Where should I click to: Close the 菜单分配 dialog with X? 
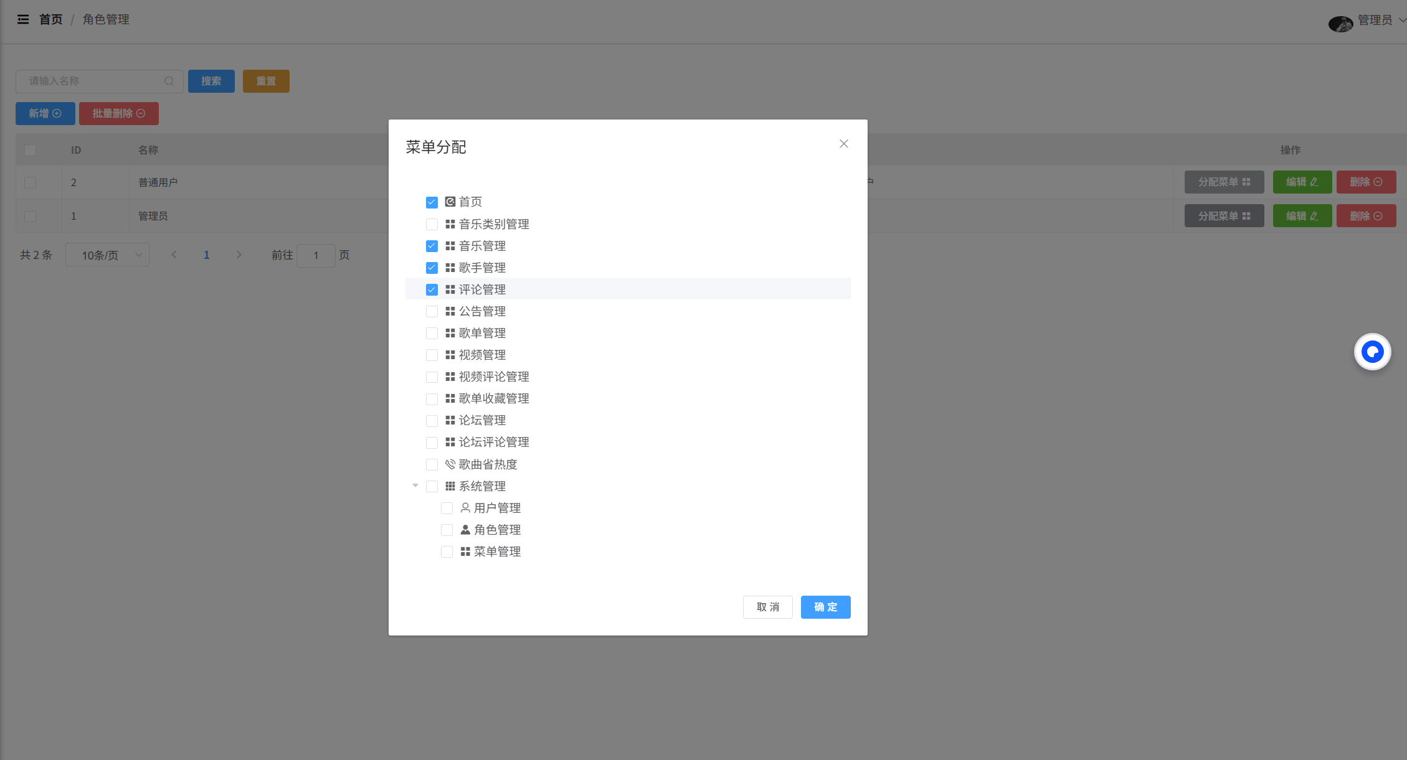(x=844, y=144)
